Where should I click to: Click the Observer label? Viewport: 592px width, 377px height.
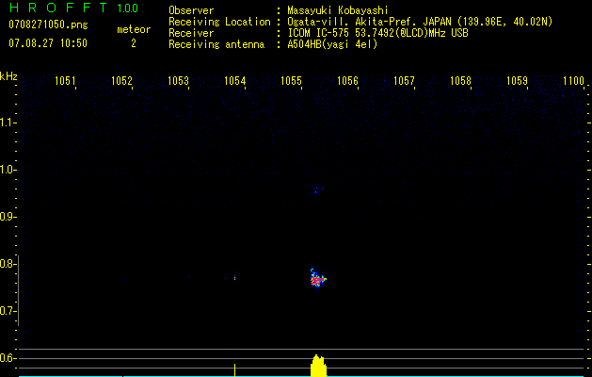(191, 10)
